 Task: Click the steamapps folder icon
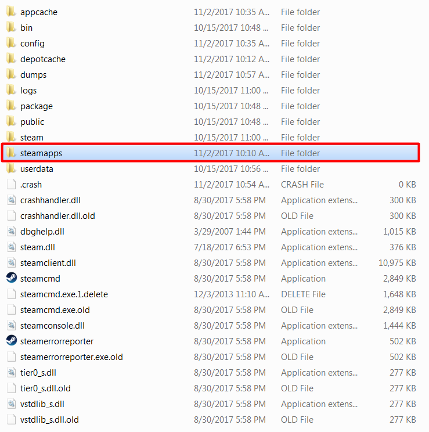pos(11,153)
